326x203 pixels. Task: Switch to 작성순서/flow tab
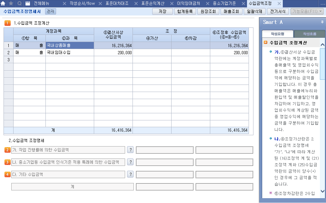pos(82,3)
